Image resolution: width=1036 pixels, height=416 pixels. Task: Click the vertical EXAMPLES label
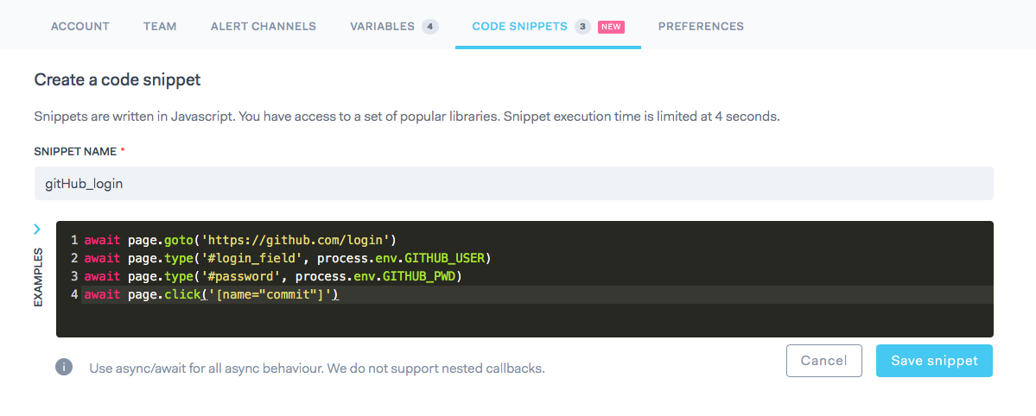(x=38, y=277)
